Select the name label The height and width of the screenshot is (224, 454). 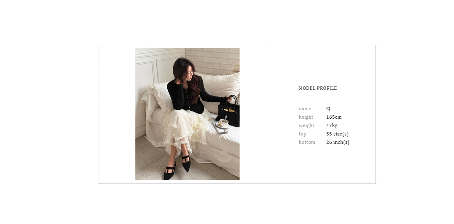click(305, 109)
